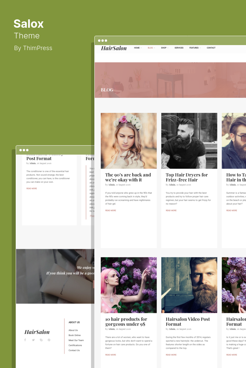The width and height of the screenshot is (246, 368).
Task: Expand the BLOG menu dropdown arrow
Action: pyautogui.click(x=154, y=48)
